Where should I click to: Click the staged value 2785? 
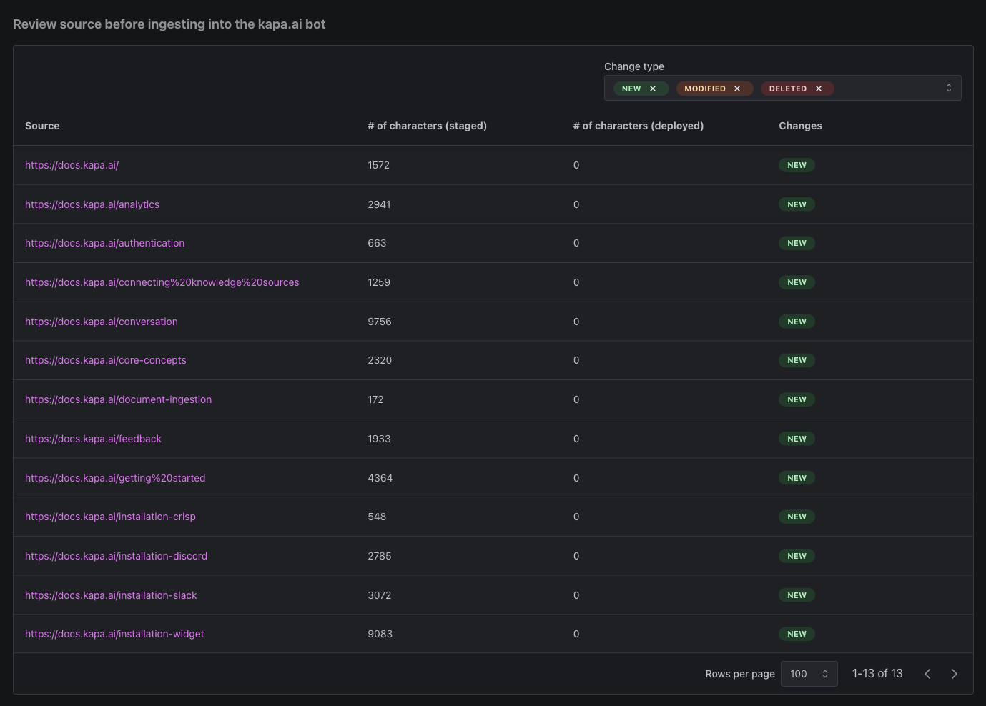pos(380,556)
